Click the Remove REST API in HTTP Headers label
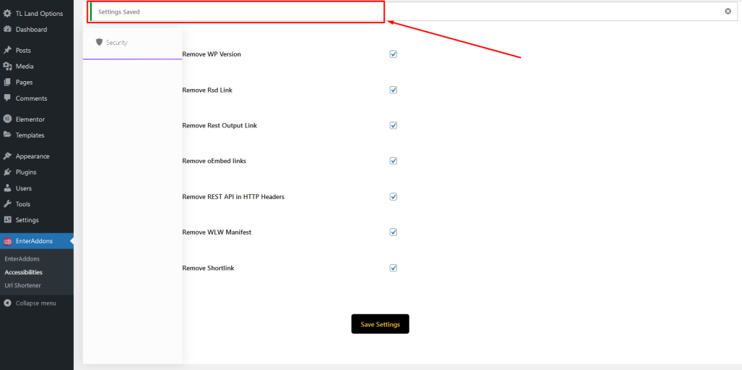The height and width of the screenshot is (370, 742). [233, 197]
